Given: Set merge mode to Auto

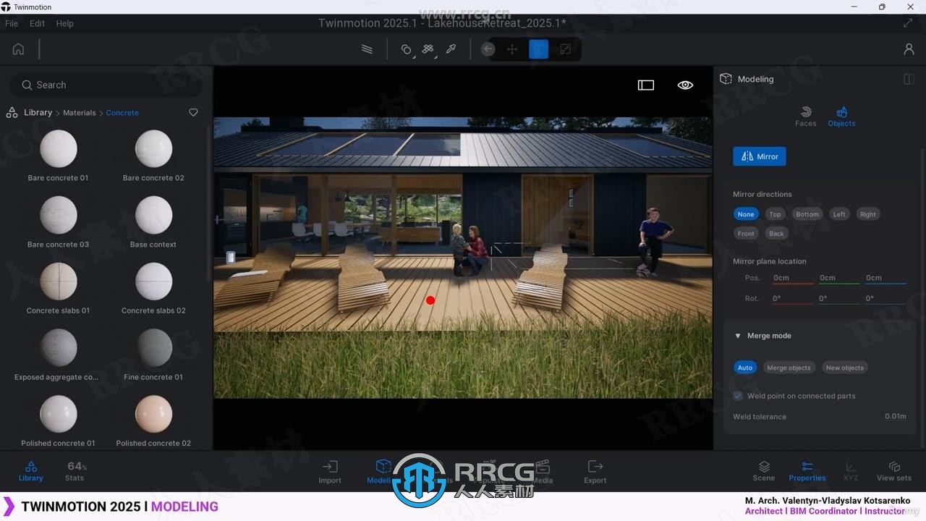Looking at the screenshot, I should pos(745,368).
